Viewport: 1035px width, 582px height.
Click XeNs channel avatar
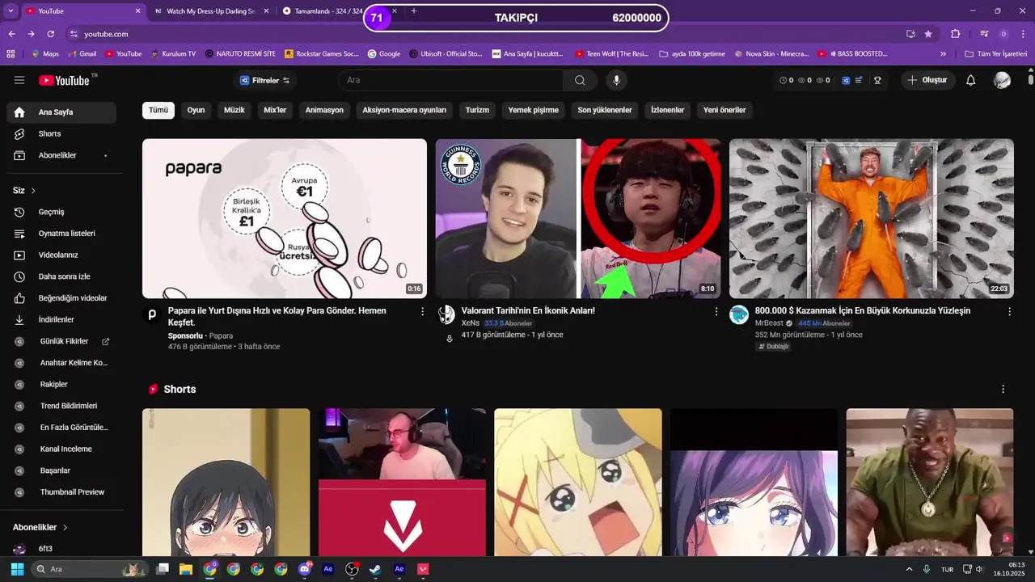(x=446, y=315)
